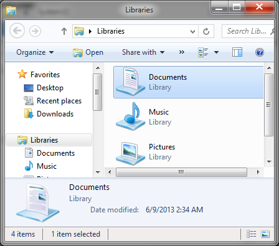Click the Libraries breadcrumb text
Image resolution: width=279 pixels, height=246 pixels.
111,31
